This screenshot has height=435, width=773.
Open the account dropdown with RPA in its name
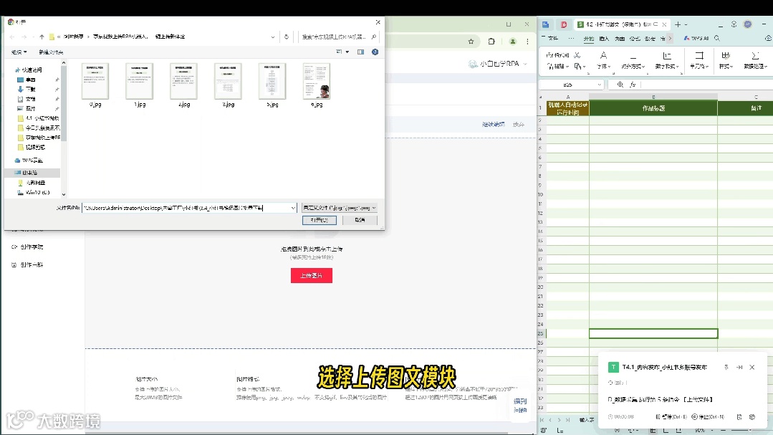tap(498, 64)
